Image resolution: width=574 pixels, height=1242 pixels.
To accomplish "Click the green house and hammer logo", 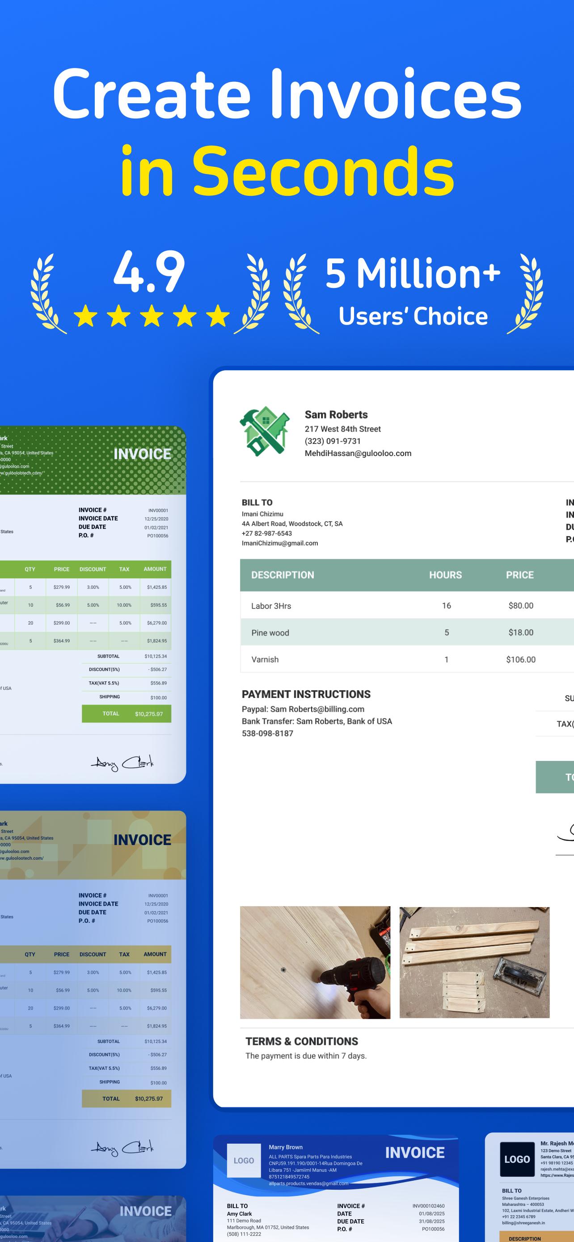I will coord(265,431).
